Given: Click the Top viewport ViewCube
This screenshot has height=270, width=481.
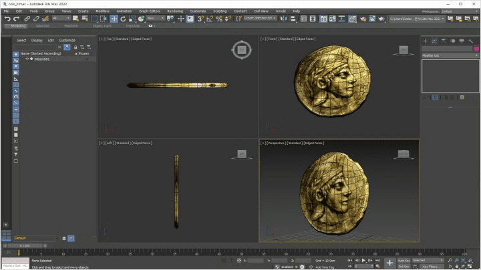Looking at the screenshot, I should [242, 49].
